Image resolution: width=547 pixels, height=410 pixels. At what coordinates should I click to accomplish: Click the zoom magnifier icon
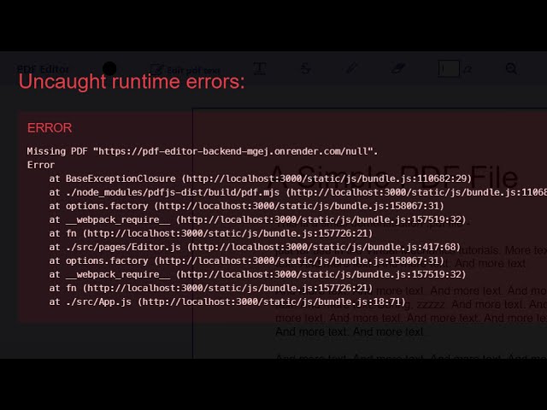(x=511, y=68)
